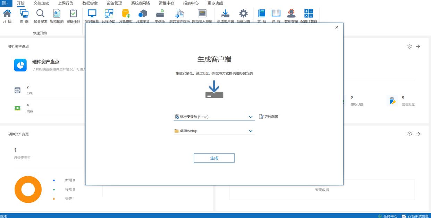Open 27条未读信息 unread messages
This screenshot has height=218, width=431.
[x=415, y=216]
